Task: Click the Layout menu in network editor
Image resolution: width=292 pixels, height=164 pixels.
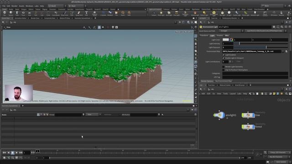Action: point(232,94)
